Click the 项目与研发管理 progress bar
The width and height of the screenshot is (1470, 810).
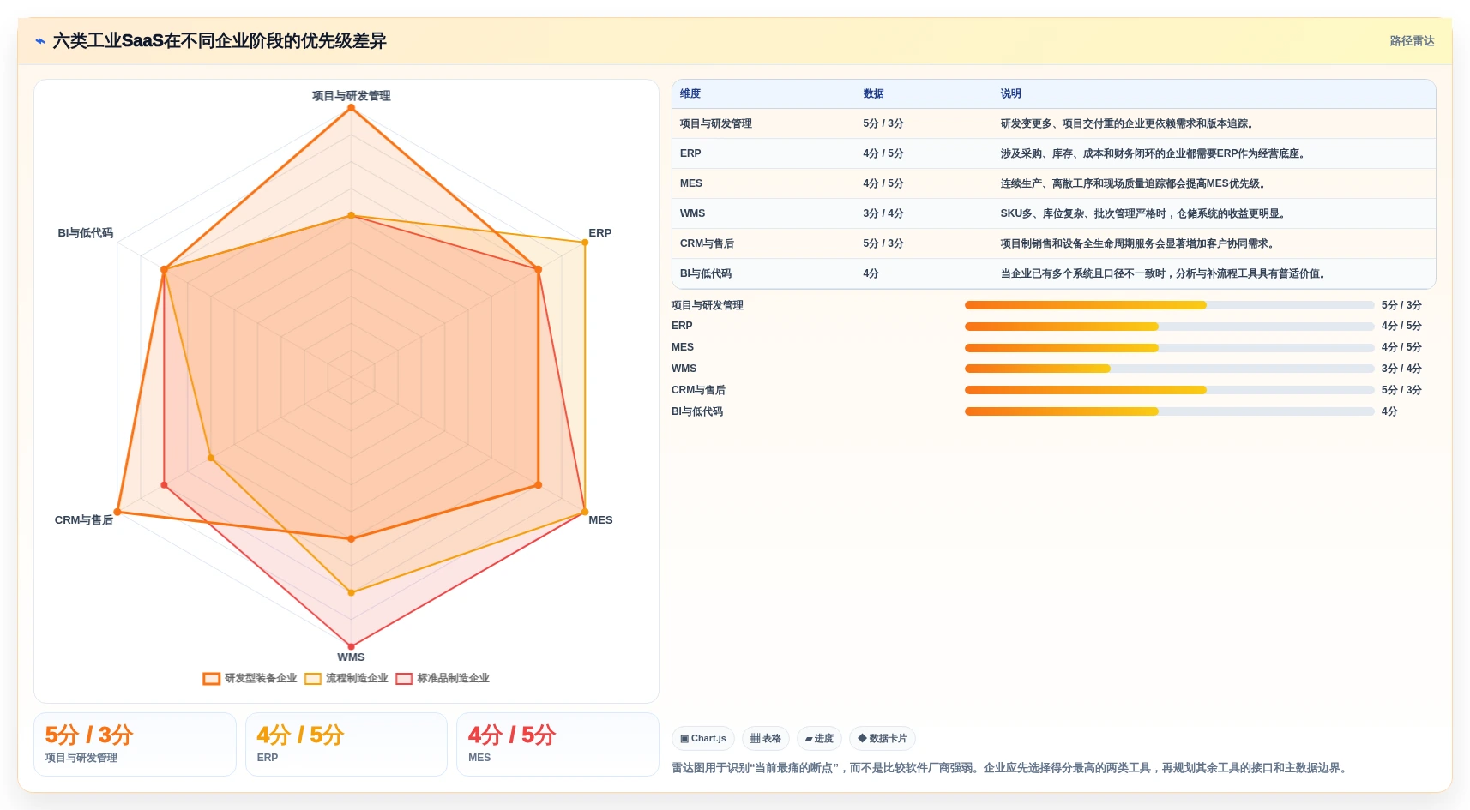(1169, 305)
